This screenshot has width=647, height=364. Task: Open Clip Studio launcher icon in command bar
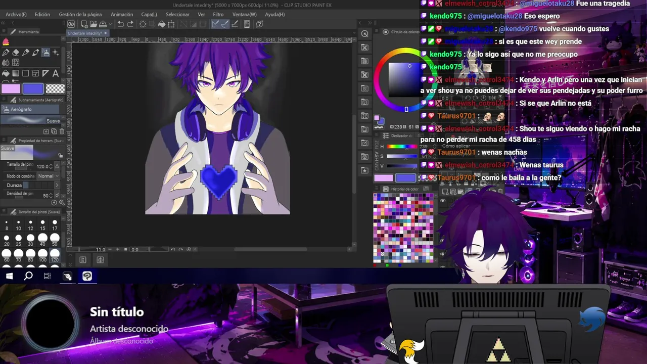(71, 24)
